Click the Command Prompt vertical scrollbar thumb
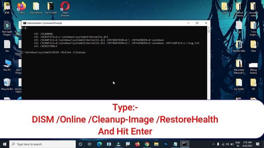The width and height of the screenshot is (264, 148). coord(209,31)
